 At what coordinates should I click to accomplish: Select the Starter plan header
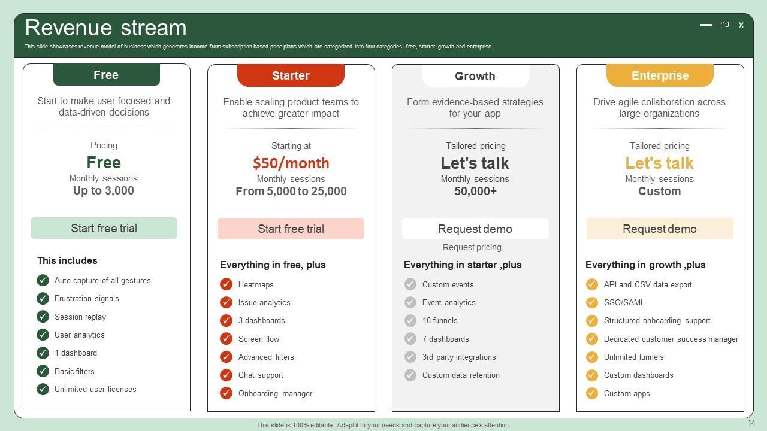[x=291, y=75]
